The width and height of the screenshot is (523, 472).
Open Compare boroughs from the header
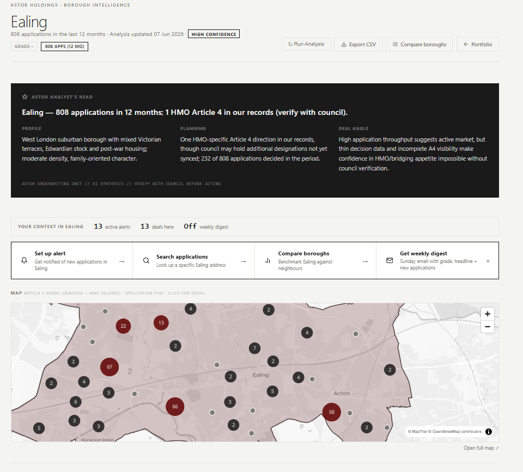(x=419, y=44)
